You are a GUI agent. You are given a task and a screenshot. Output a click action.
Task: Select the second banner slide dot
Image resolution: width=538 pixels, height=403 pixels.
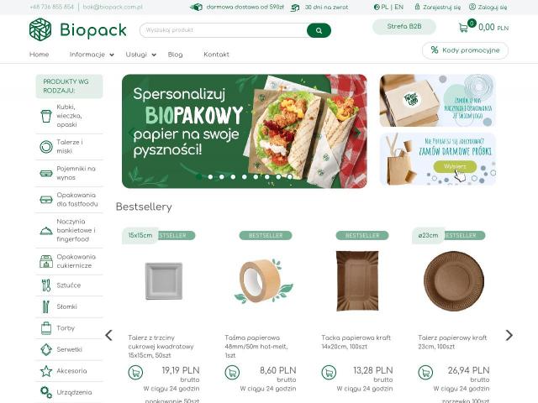210,177
